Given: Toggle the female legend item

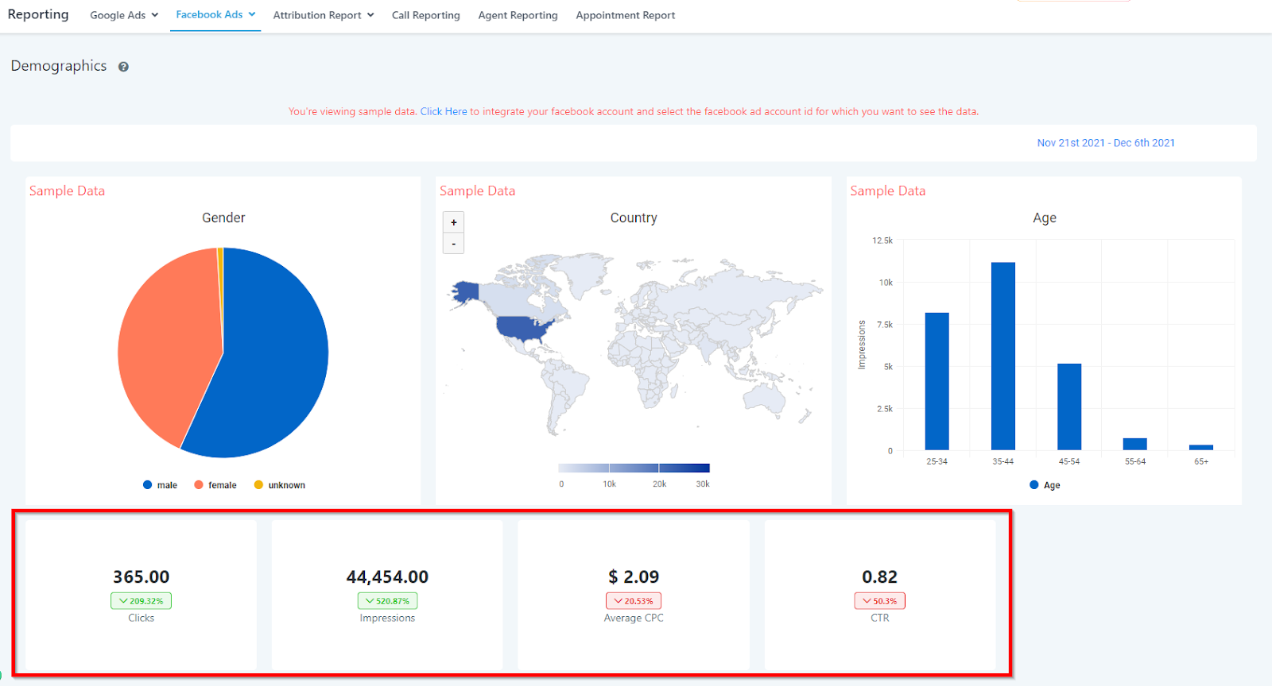Looking at the screenshot, I should click(215, 485).
